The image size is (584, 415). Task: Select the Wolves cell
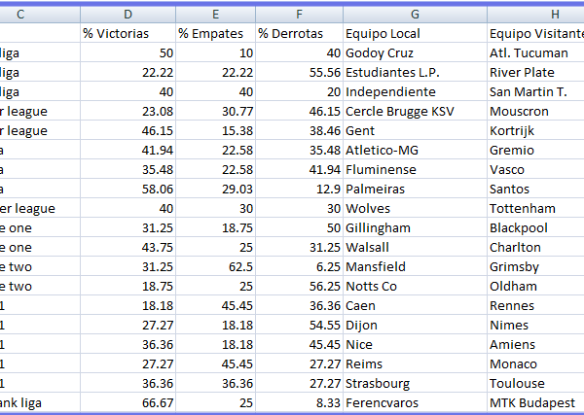tap(415, 208)
